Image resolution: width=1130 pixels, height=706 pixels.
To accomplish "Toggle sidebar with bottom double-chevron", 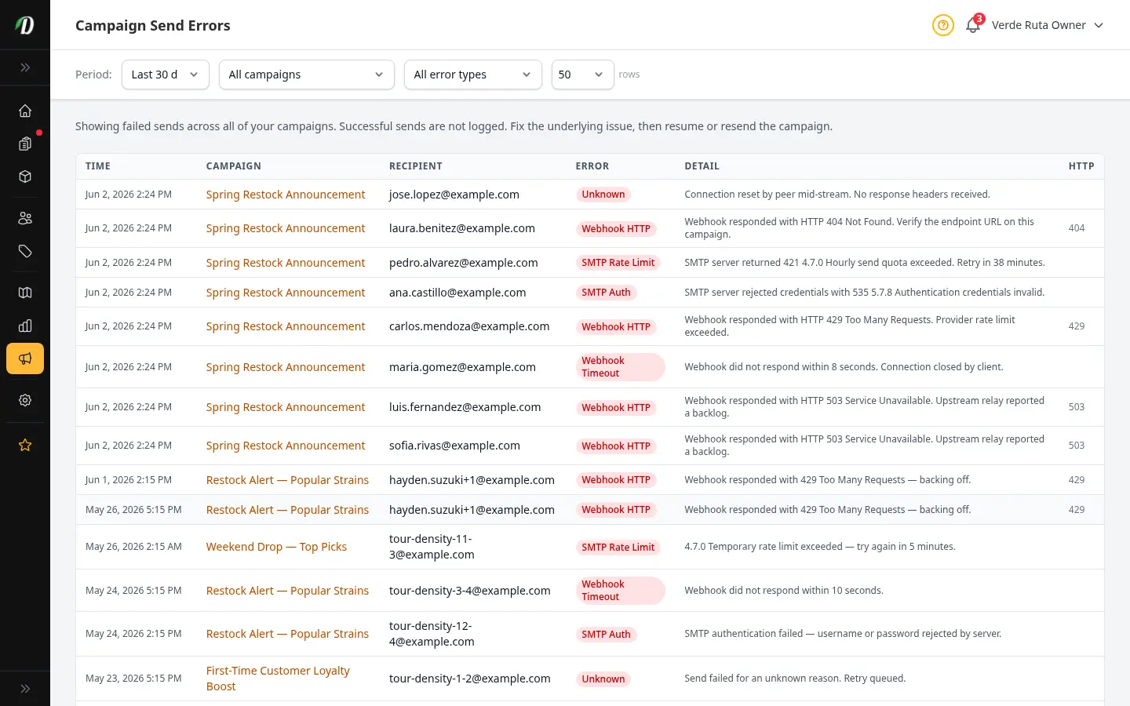I will 25,689.
